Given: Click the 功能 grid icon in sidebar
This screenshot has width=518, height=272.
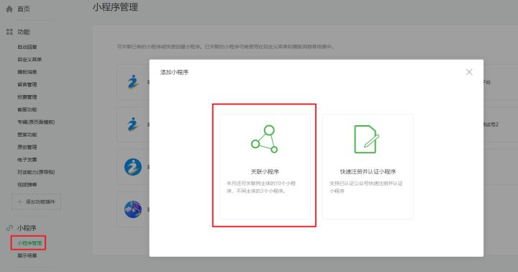Looking at the screenshot, I should tap(9, 32).
